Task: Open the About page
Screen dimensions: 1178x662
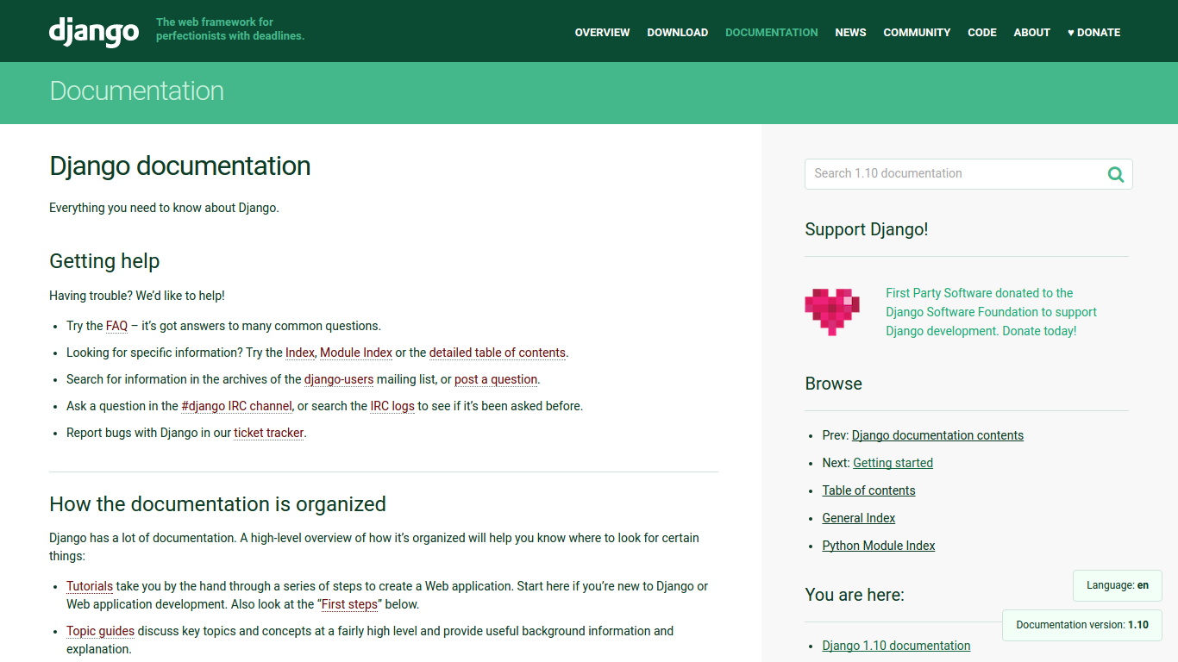Action: tap(1031, 32)
